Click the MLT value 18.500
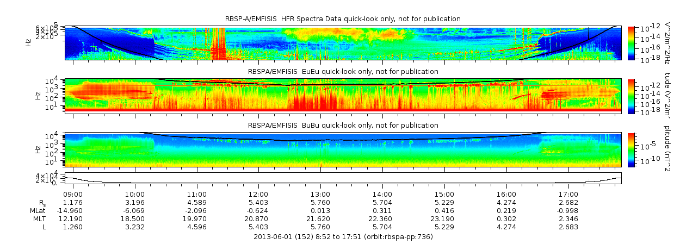Image resolution: width=680 pixels, height=244 pixels. [x=134, y=218]
